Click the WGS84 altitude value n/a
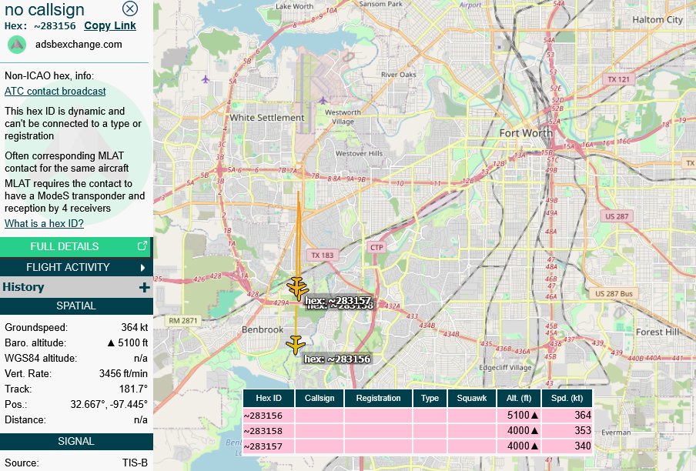The height and width of the screenshot is (471, 696). tap(141, 359)
